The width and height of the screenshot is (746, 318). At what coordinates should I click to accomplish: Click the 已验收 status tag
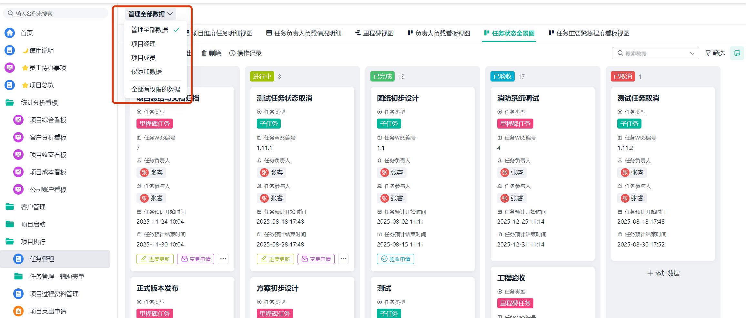coord(503,76)
